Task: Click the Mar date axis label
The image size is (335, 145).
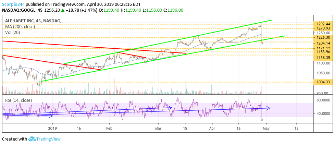Action: coord(159,129)
